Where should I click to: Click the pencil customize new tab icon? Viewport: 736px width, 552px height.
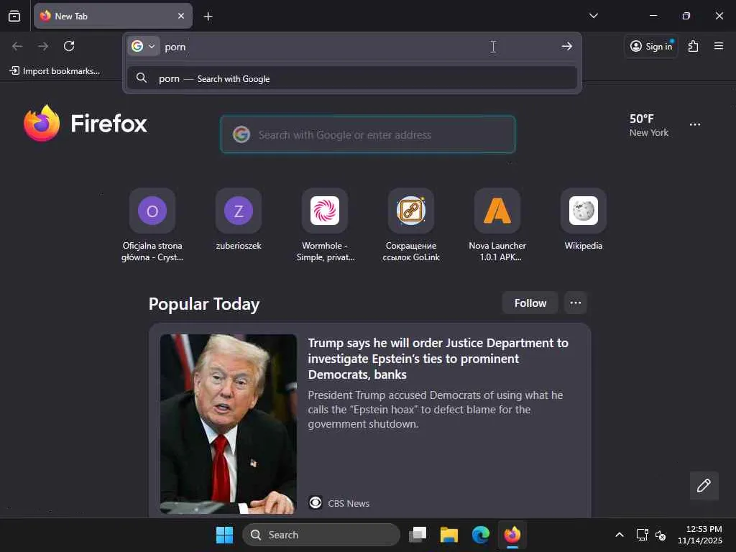coord(704,485)
